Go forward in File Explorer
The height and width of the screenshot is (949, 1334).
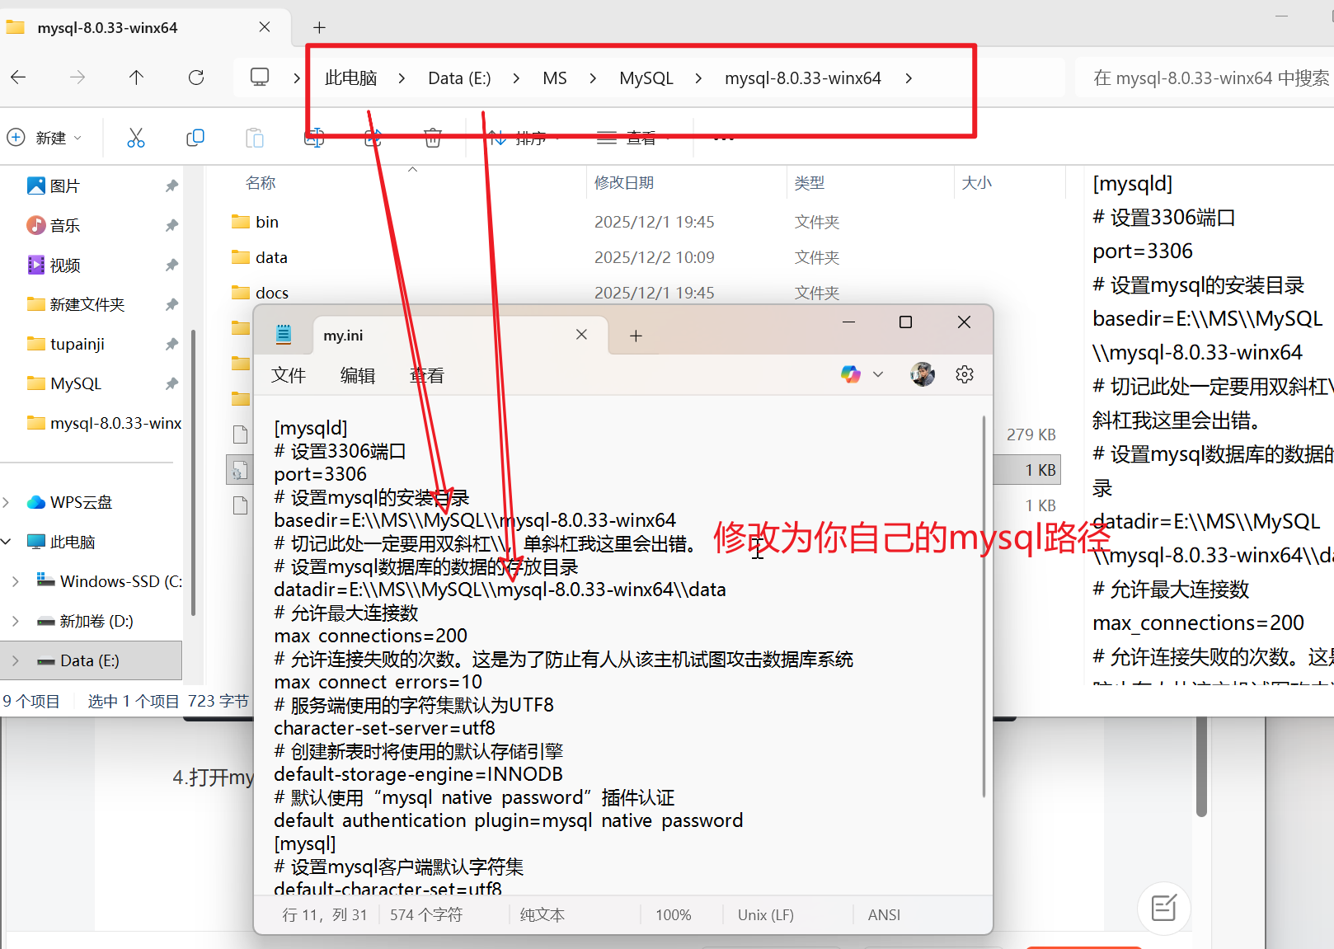pyautogui.click(x=78, y=78)
